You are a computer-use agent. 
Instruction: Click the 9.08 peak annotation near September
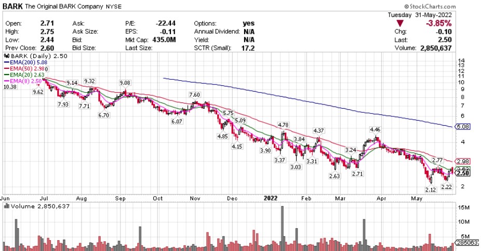(125, 83)
